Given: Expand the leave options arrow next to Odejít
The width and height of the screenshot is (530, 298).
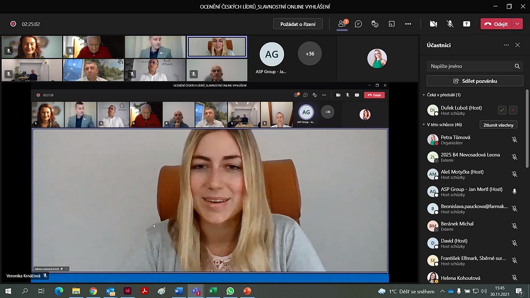Looking at the screenshot, I should pos(517,24).
